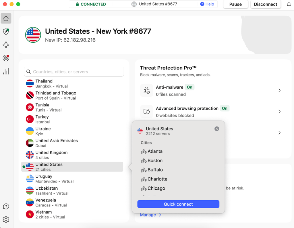Connect to Tunisia Tunis - Virtual
The image size is (294, 228).
point(72,107)
